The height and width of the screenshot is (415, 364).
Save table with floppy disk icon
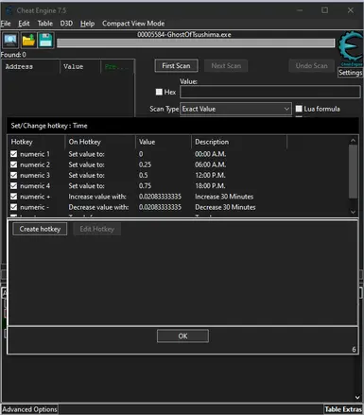coord(45,41)
